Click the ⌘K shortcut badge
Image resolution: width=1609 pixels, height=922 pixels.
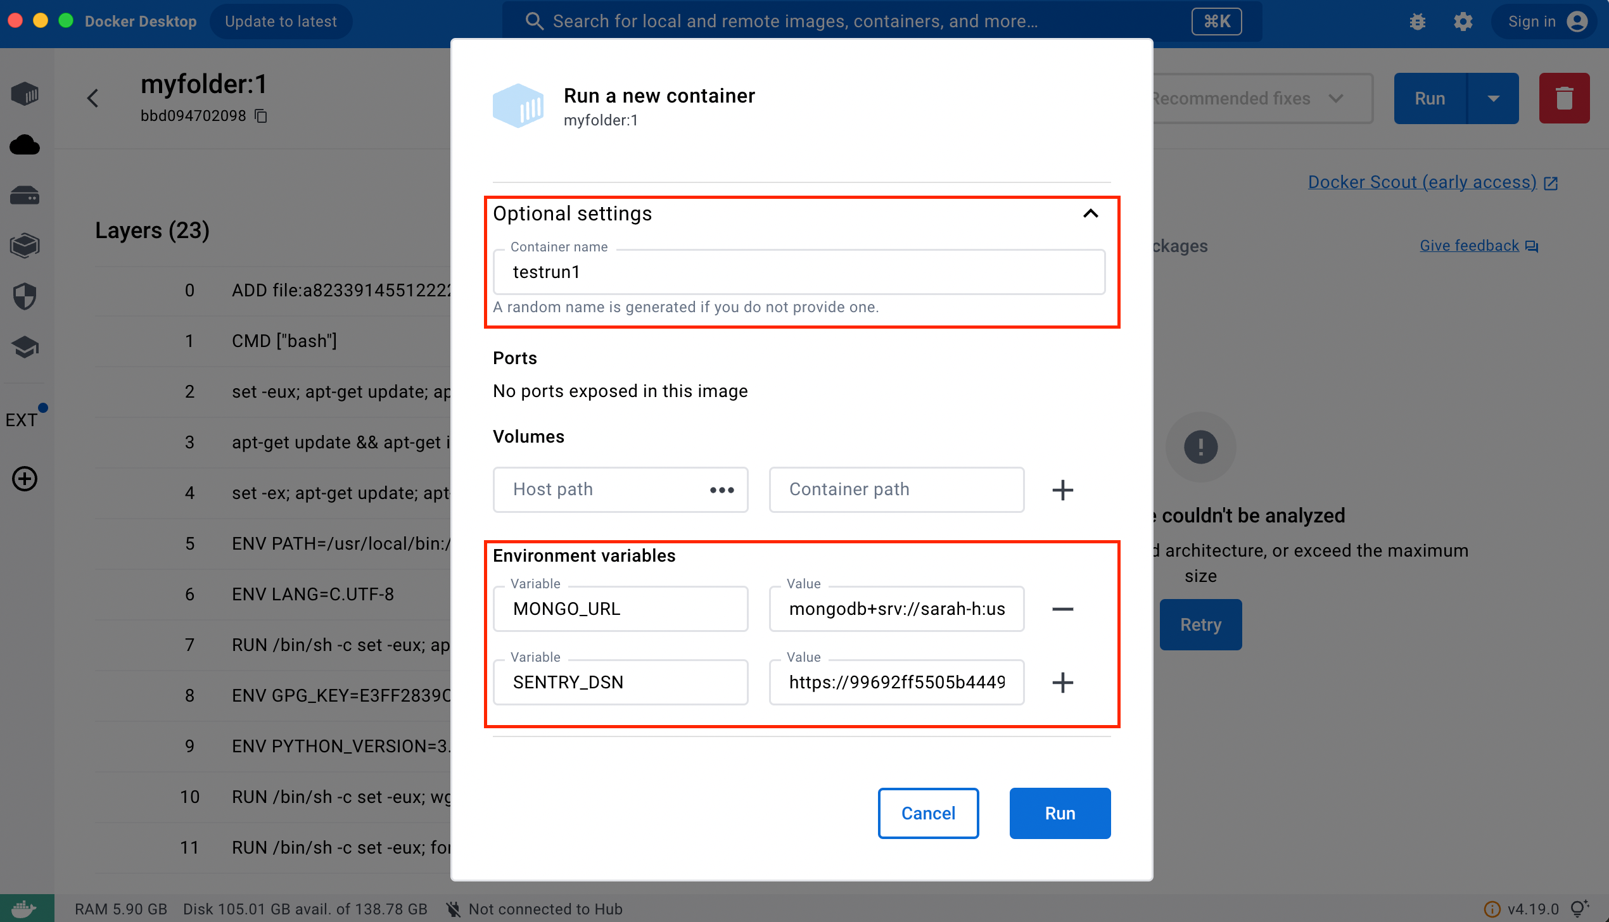(1216, 22)
